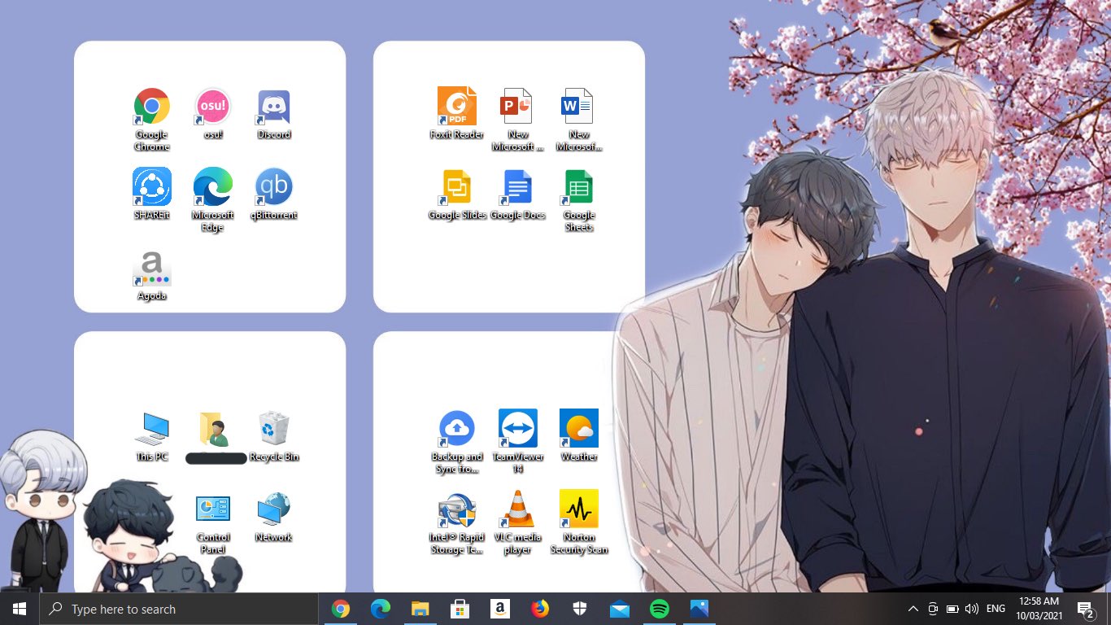
Task: Open the Windows Start menu
Action: (20, 609)
